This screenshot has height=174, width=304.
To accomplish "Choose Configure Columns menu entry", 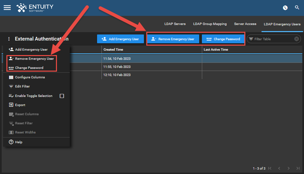I will (x=30, y=77).
